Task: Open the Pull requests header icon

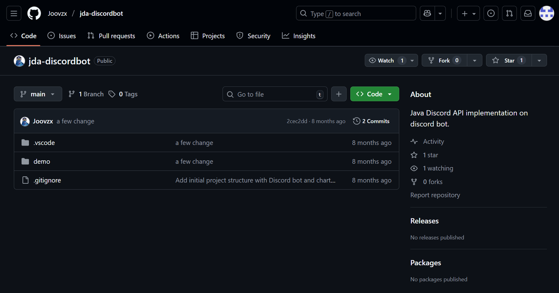Action: (509, 14)
